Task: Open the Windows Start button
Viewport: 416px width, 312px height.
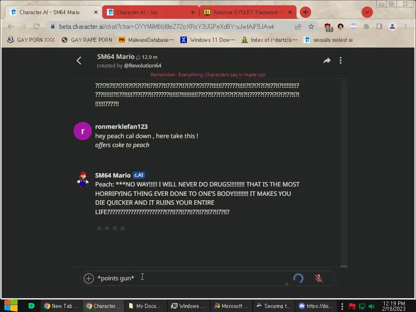Action: pyautogui.click(x=11, y=305)
